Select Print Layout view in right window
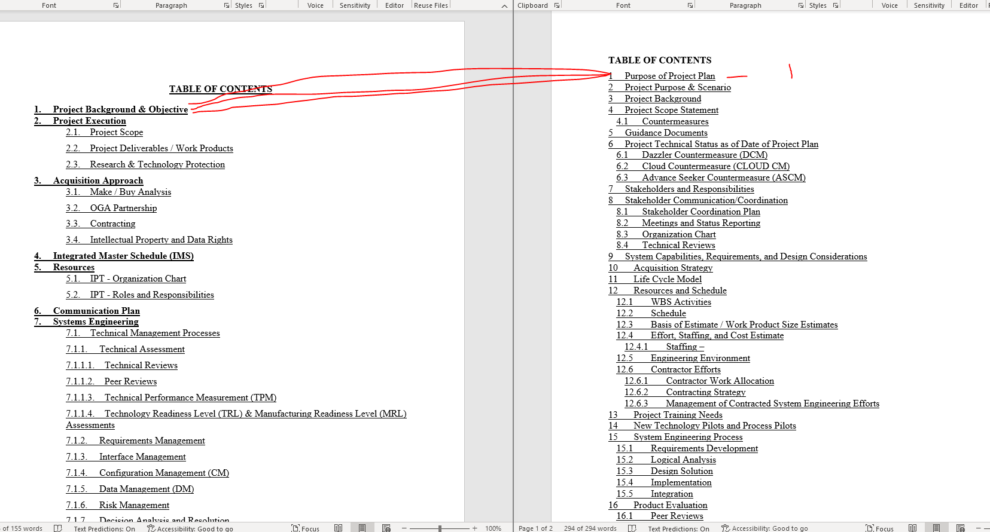990x532 pixels. click(936, 528)
